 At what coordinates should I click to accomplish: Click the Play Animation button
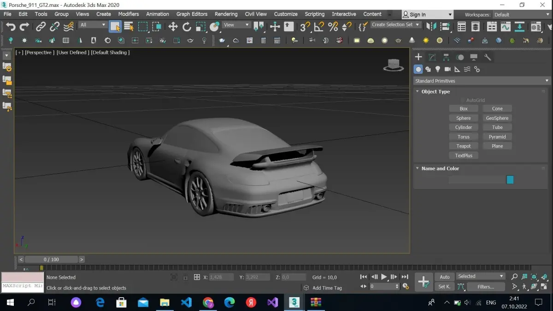coord(384,277)
